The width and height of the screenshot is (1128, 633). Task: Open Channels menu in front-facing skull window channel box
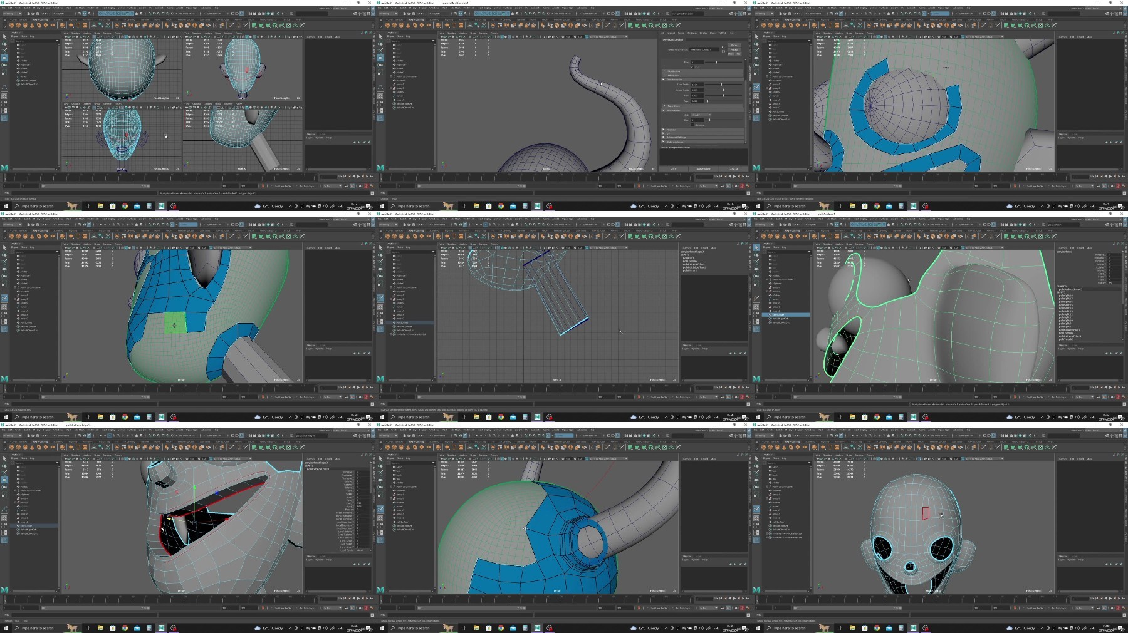(1063, 458)
